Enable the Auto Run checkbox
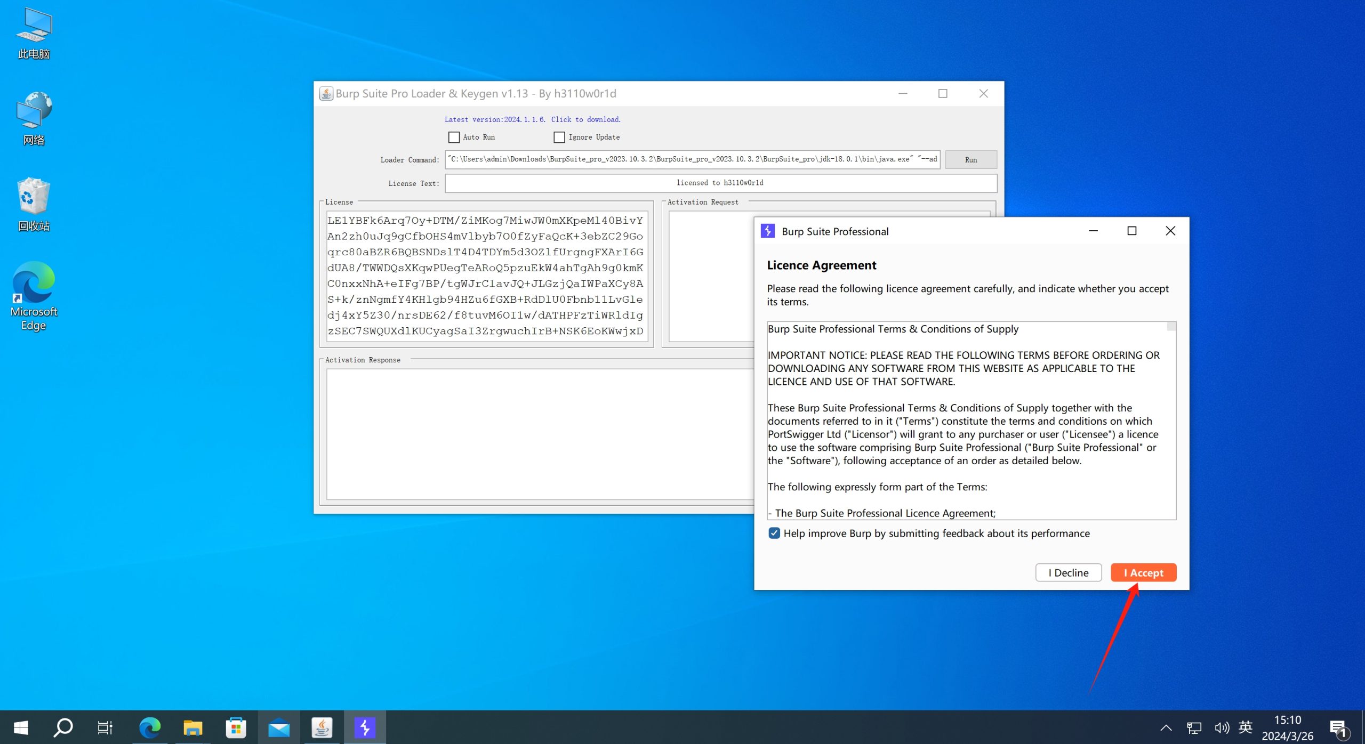Screen dimensions: 1365x744 click(454, 137)
